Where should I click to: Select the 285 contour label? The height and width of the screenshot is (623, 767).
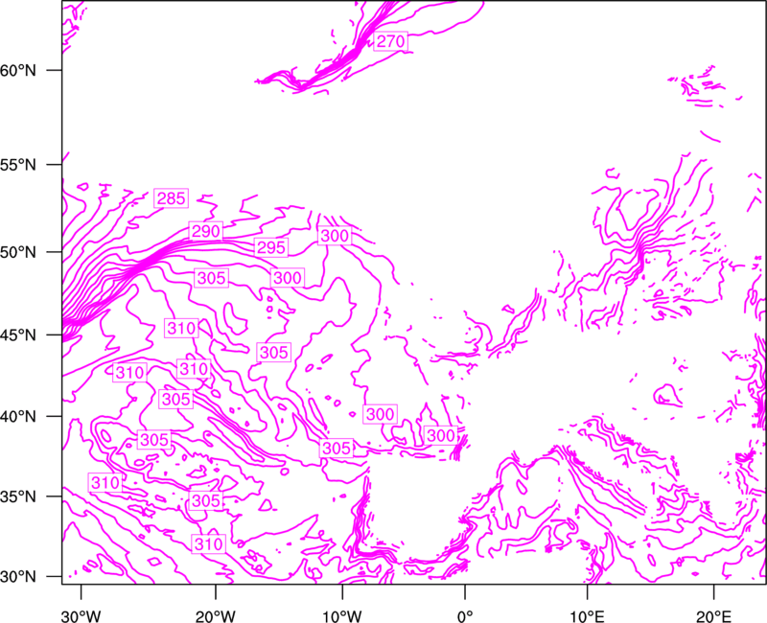point(172,198)
